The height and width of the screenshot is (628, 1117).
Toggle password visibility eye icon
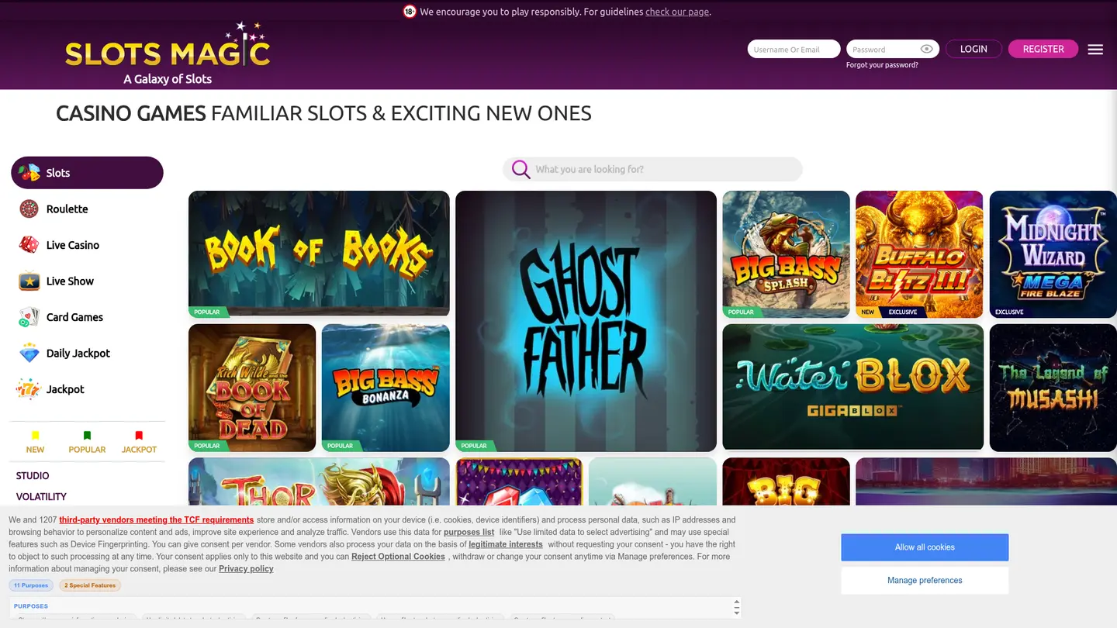(x=927, y=49)
